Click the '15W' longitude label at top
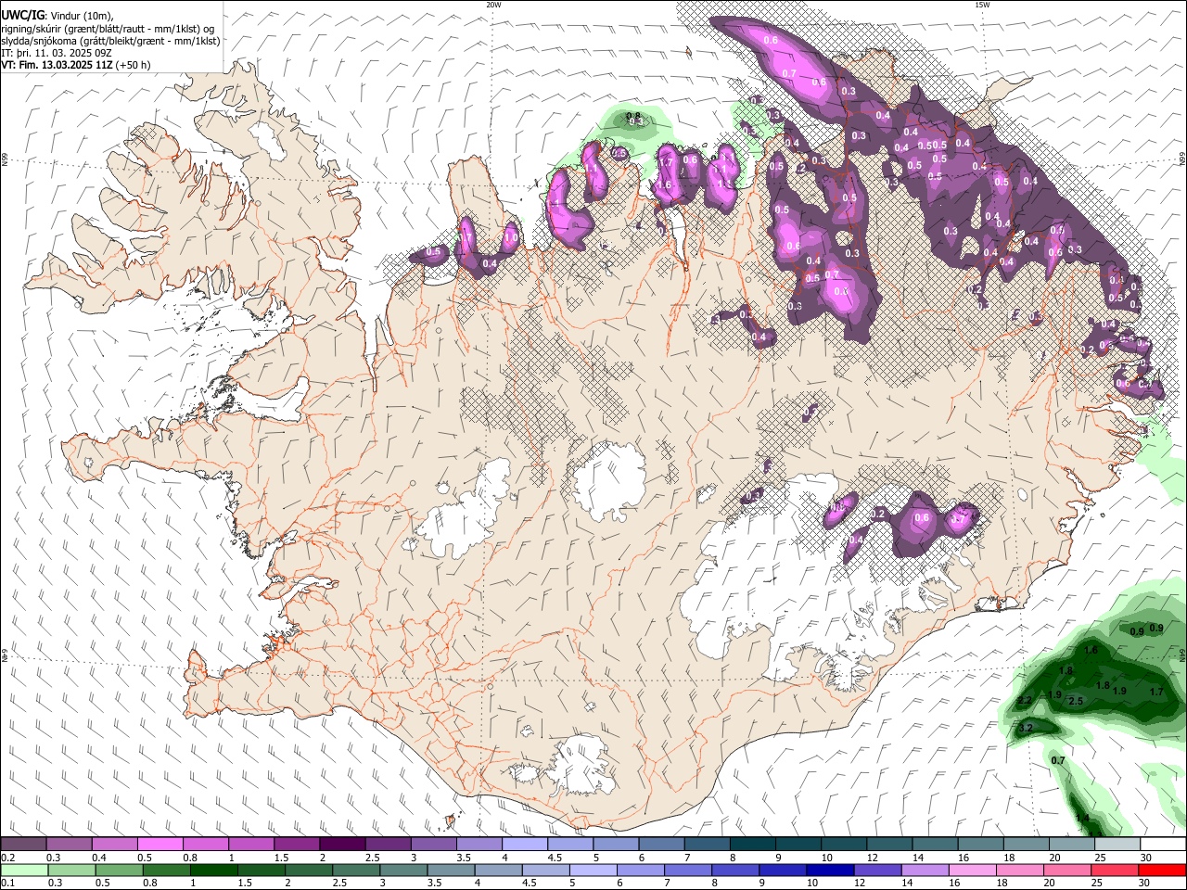This screenshot has height=890, width=1187. click(x=982, y=5)
